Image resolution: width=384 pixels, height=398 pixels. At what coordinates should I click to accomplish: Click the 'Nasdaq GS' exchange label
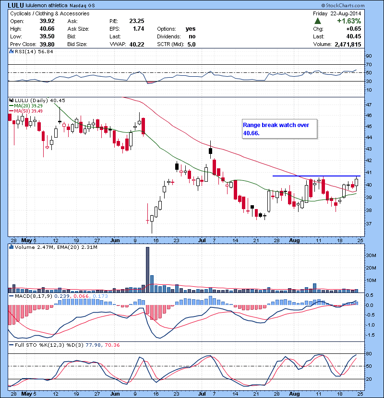point(82,5)
